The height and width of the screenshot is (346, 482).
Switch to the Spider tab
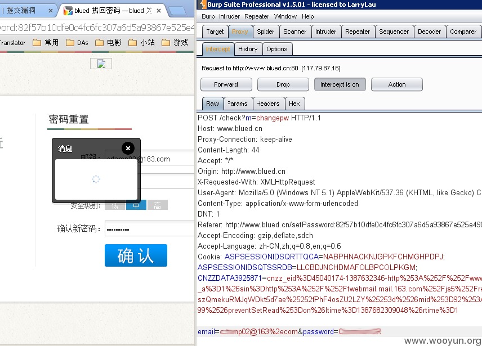point(266,32)
